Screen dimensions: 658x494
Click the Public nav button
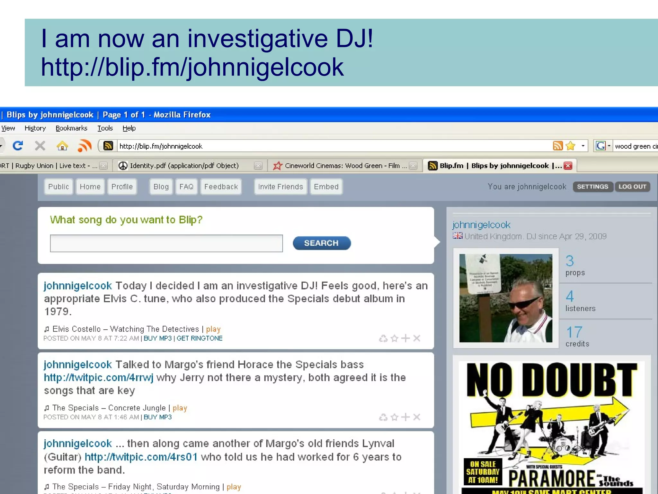[58, 187]
